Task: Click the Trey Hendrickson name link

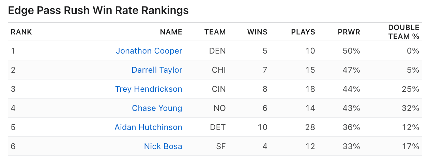Action: pyautogui.click(x=149, y=89)
